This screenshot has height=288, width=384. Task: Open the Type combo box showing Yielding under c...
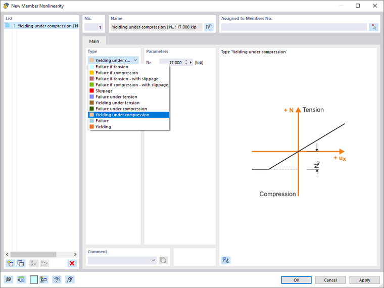click(113, 60)
